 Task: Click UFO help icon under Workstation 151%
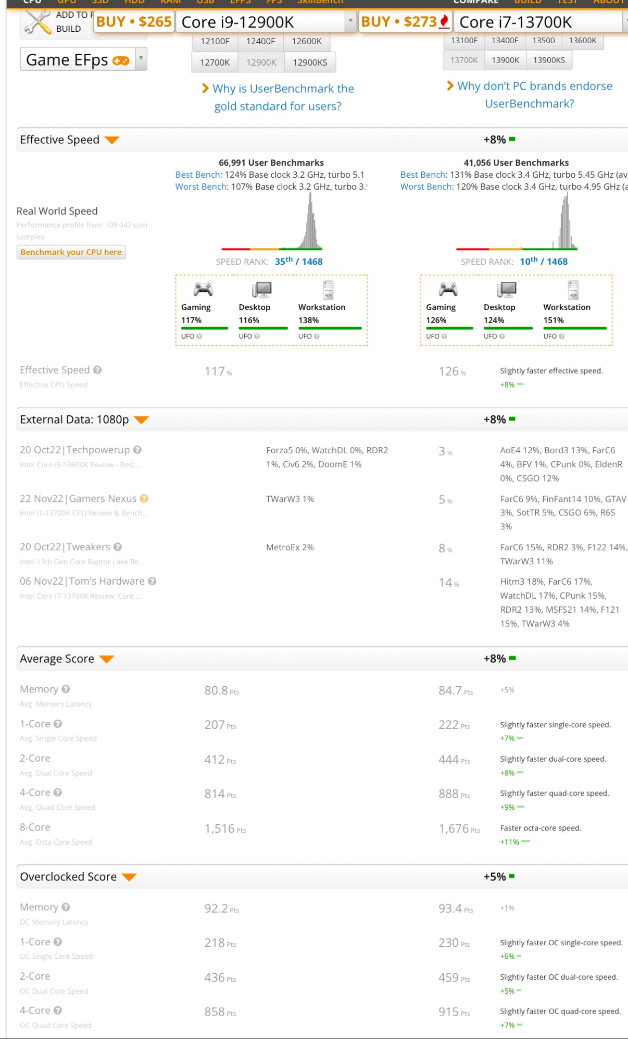pos(561,337)
